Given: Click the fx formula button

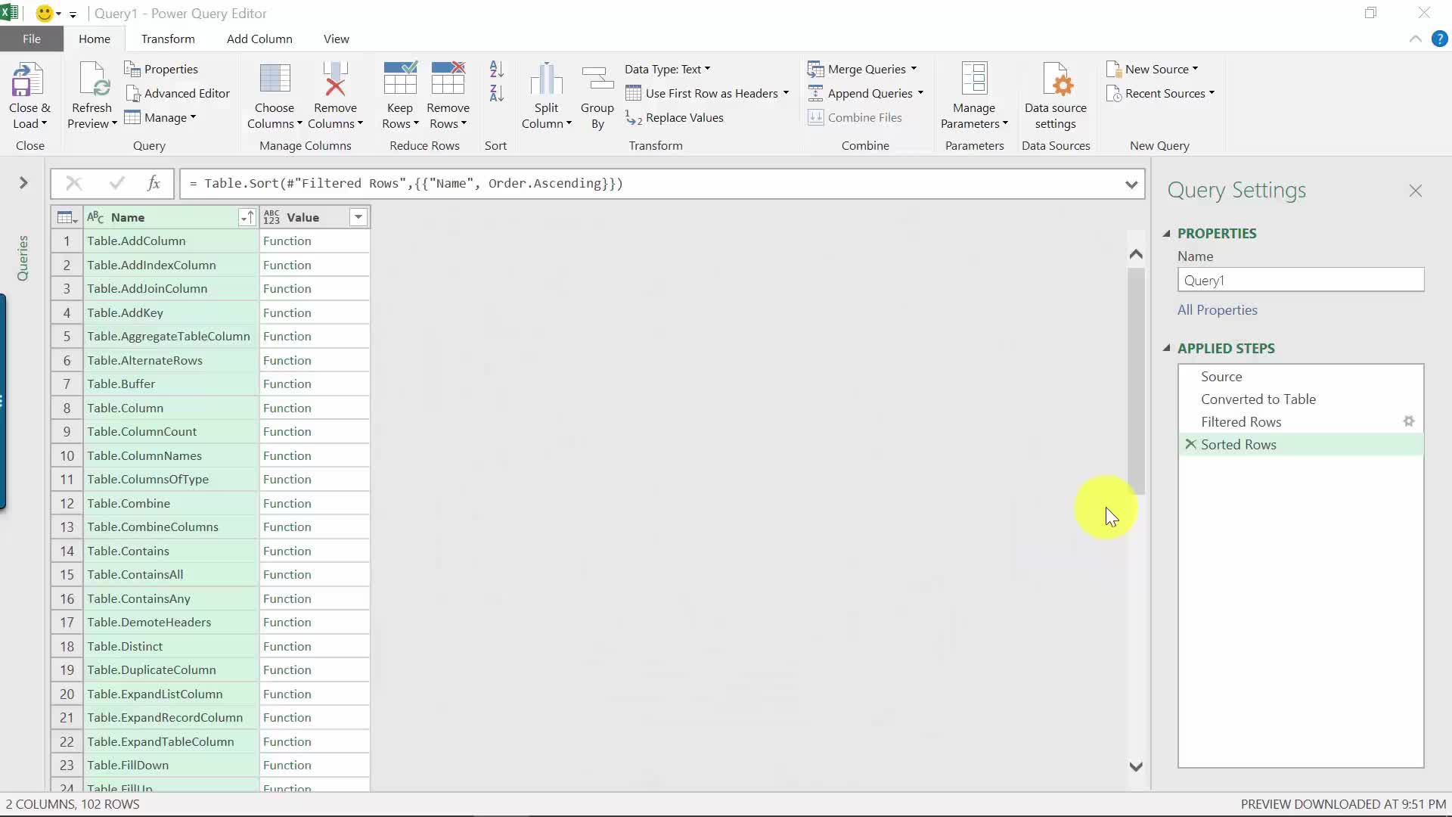Looking at the screenshot, I should 154,183.
